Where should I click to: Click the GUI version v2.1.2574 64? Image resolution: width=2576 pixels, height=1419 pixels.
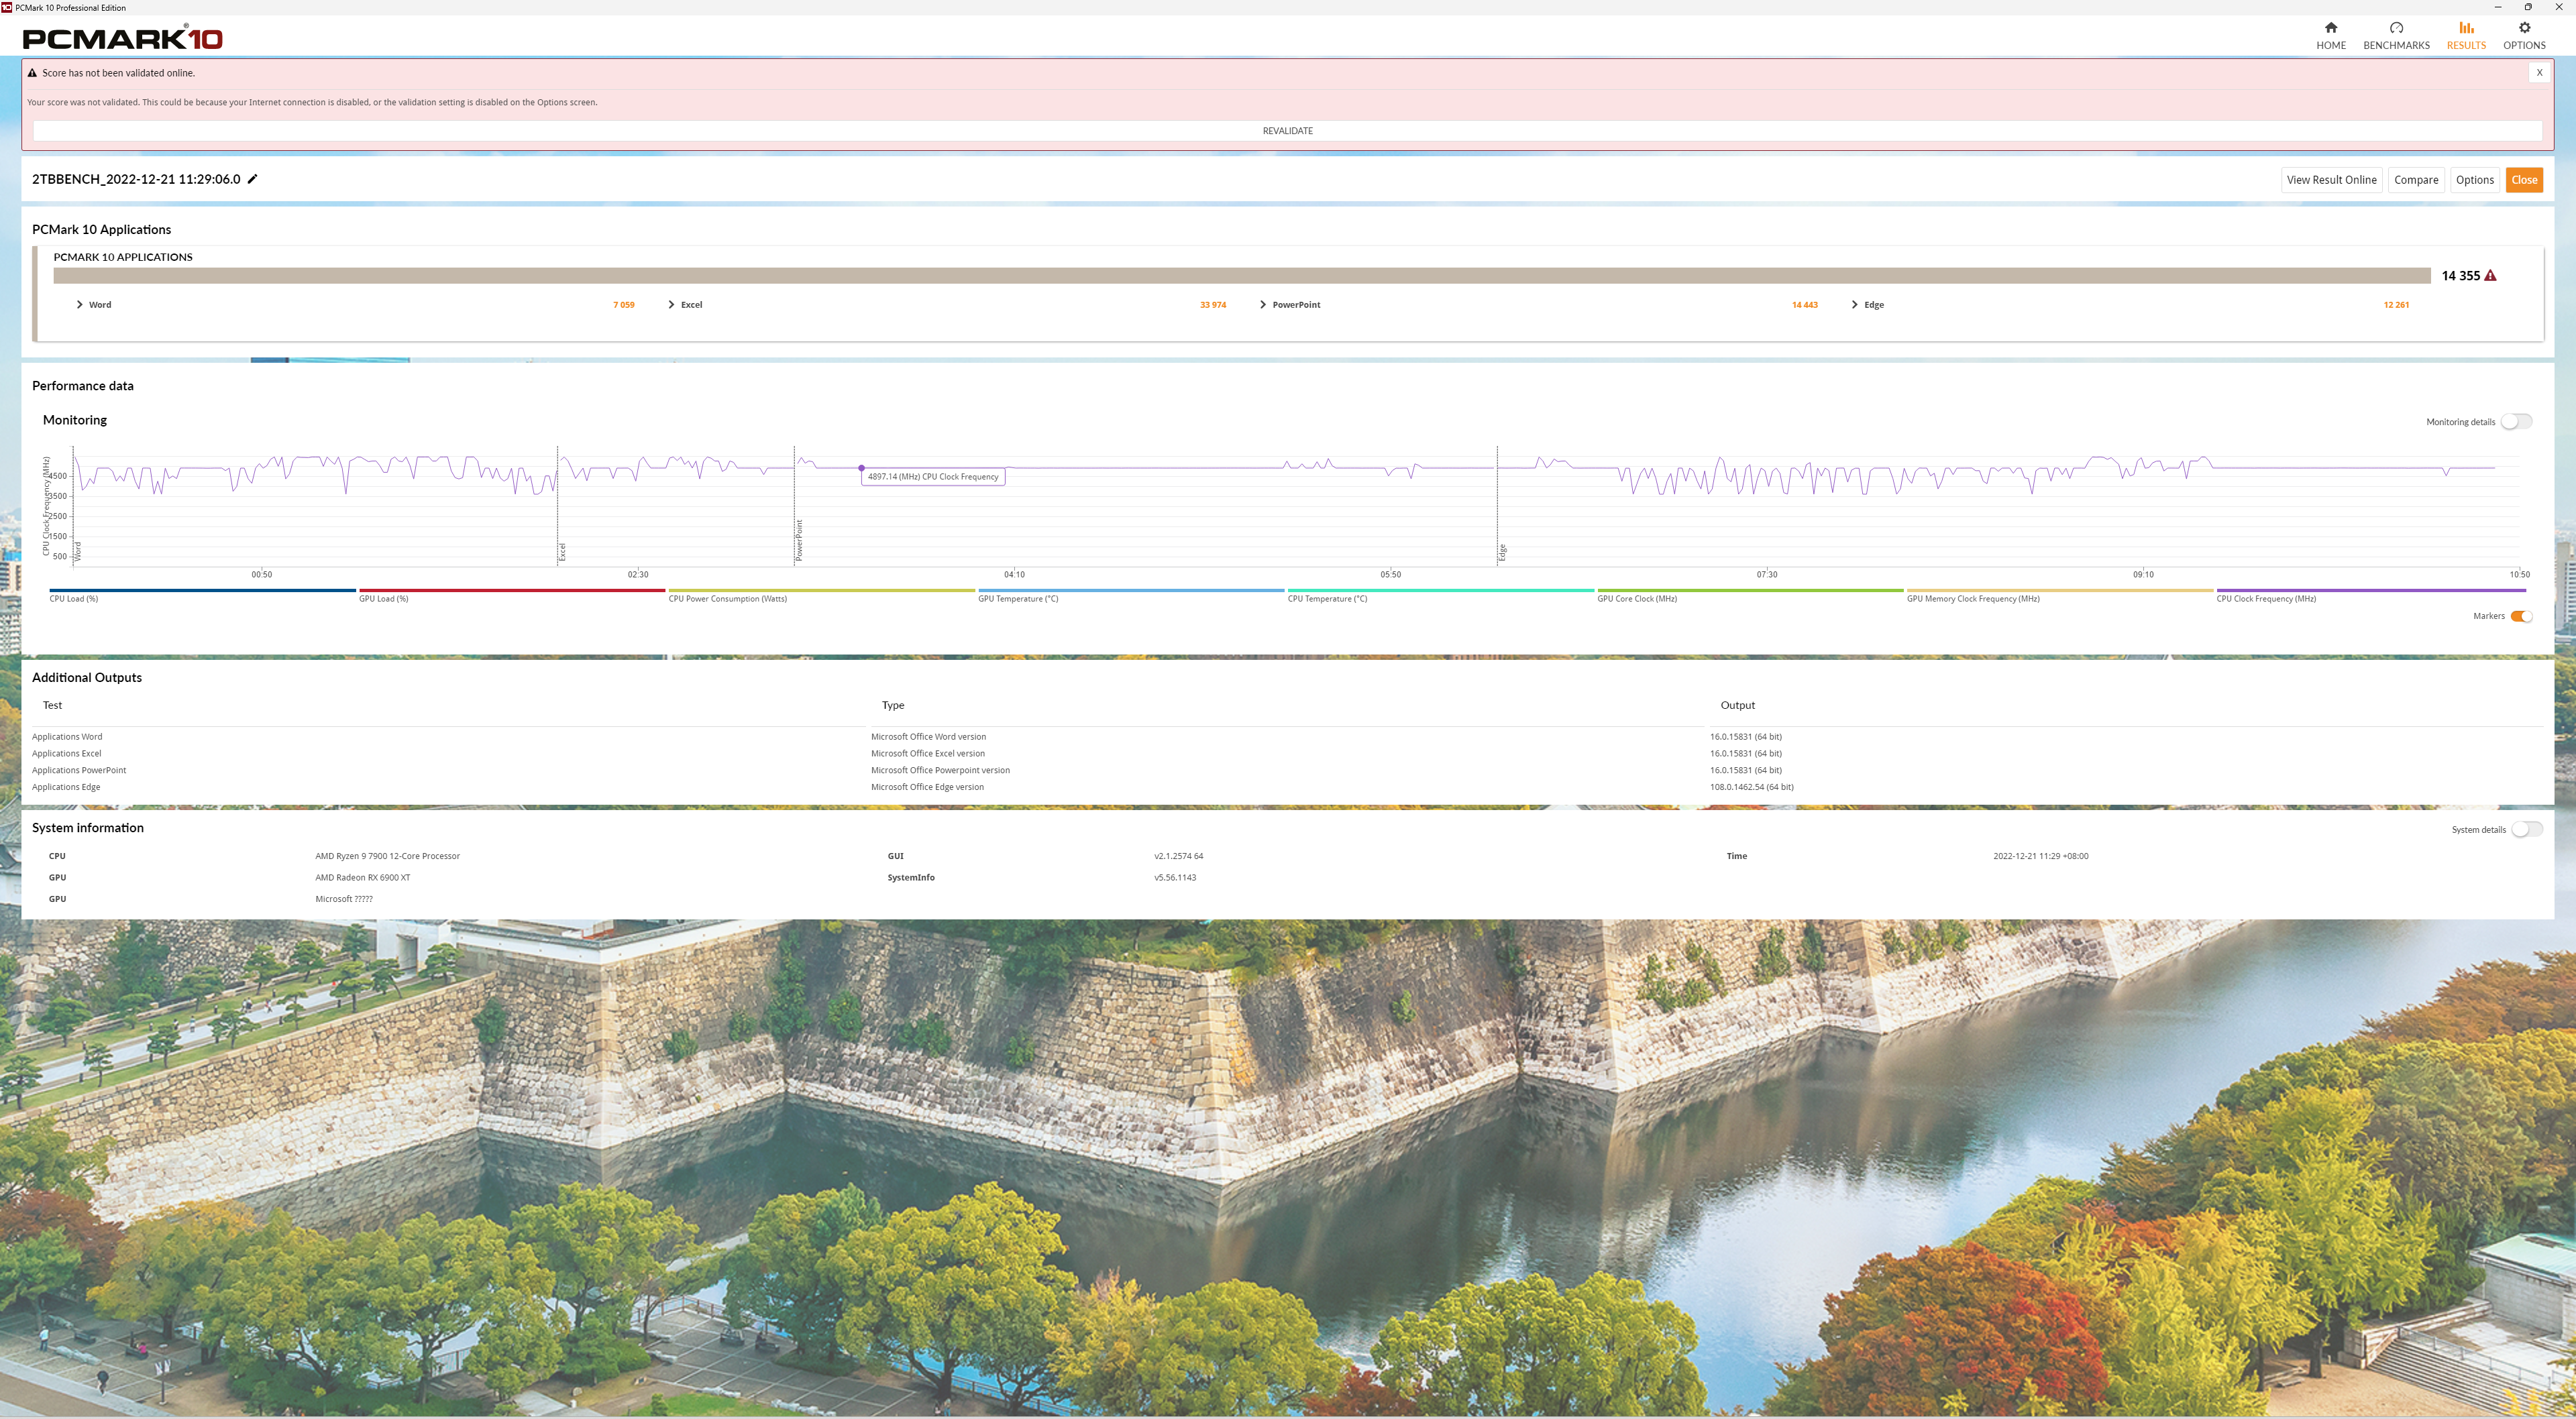[1178, 856]
